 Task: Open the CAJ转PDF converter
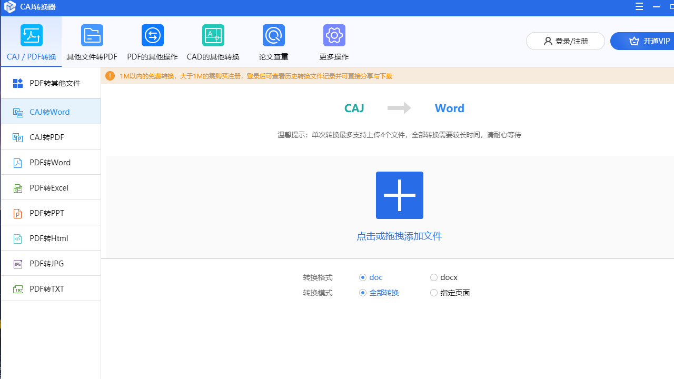click(50, 137)
